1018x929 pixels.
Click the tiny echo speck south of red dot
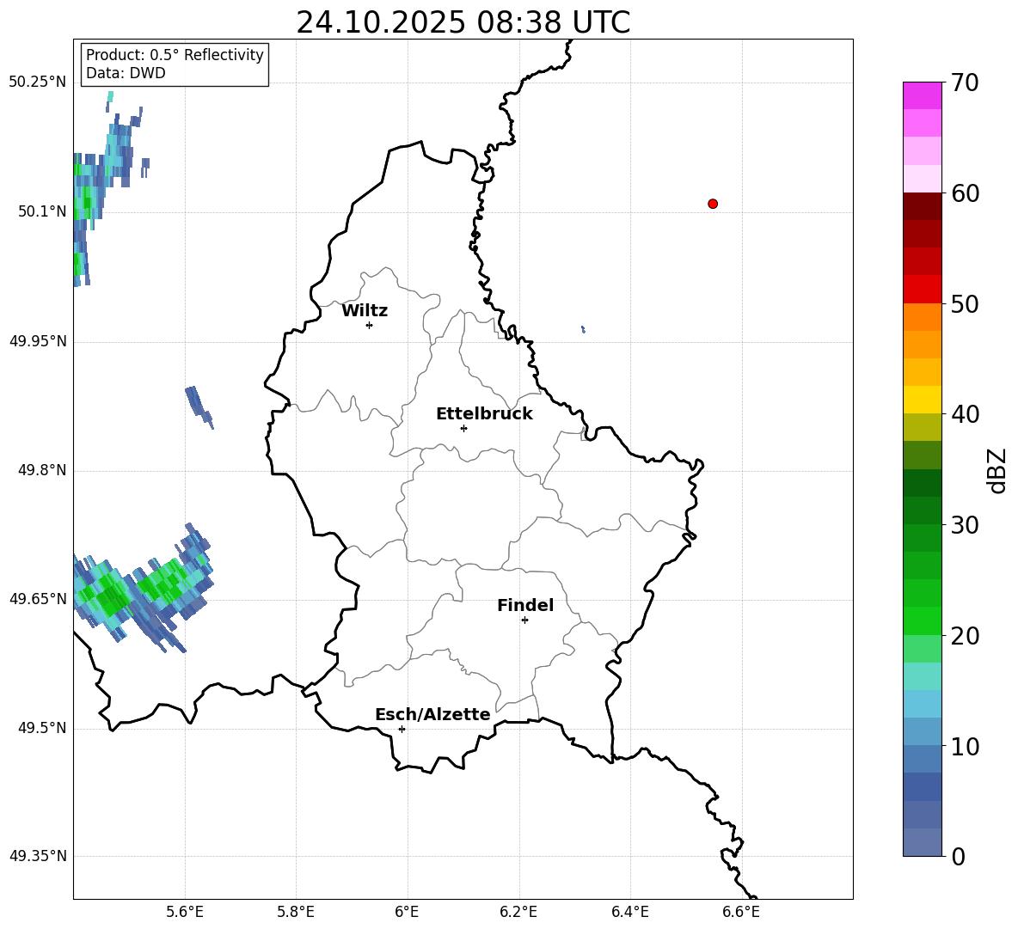tap(584, 329)
